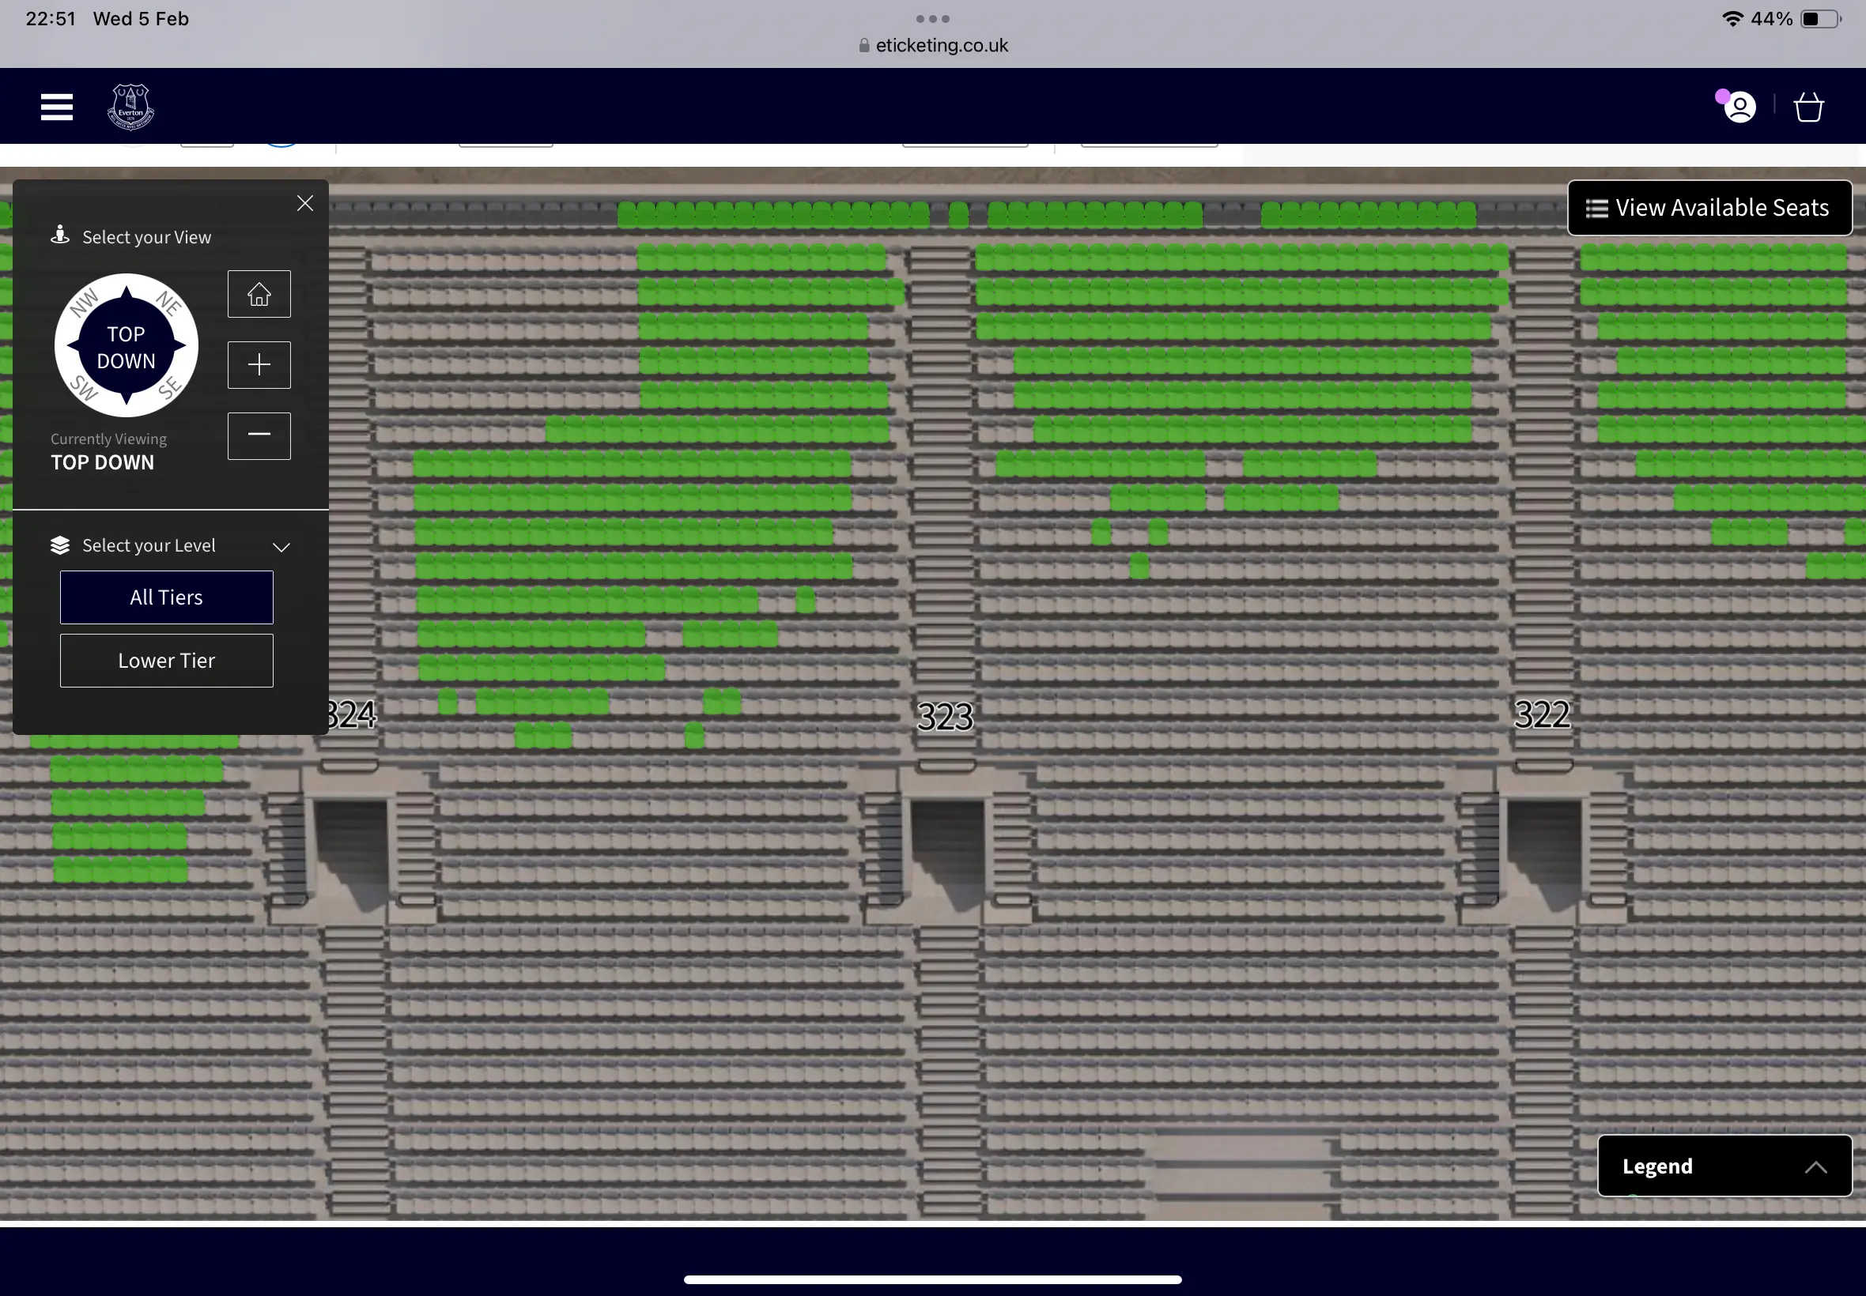
Task: Close the Select your View panel
Action: click(x=305, y=203)
